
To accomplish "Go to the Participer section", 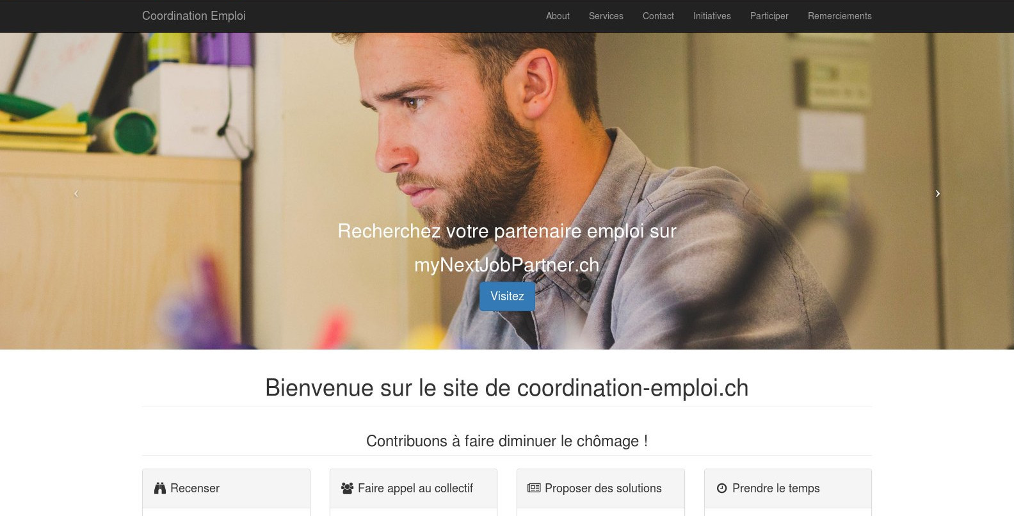I will (x=769, y=16).
